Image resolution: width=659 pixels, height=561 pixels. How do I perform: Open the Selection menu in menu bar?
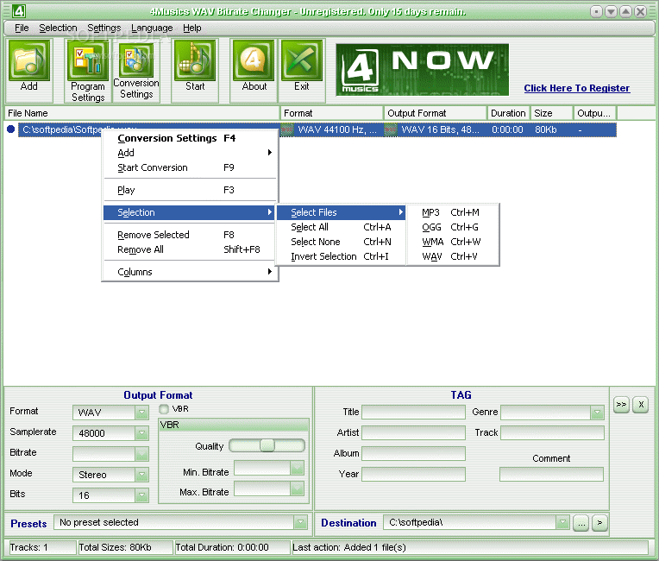click(x=58, y=28)
